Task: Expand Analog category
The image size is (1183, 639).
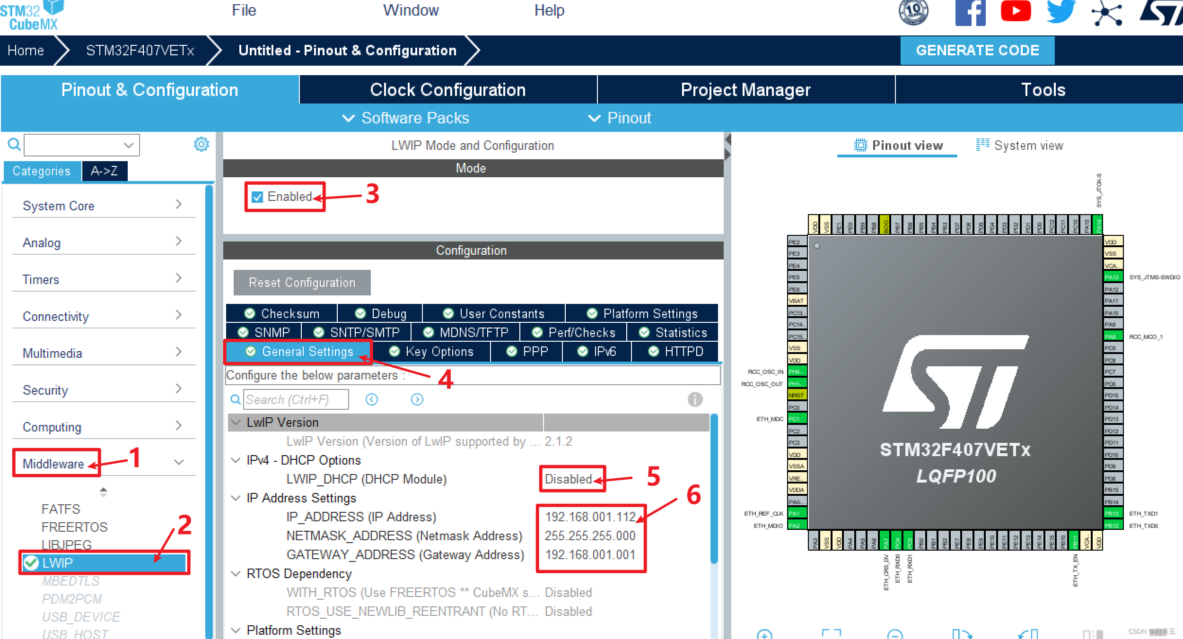Action: [x=104, y=242]
